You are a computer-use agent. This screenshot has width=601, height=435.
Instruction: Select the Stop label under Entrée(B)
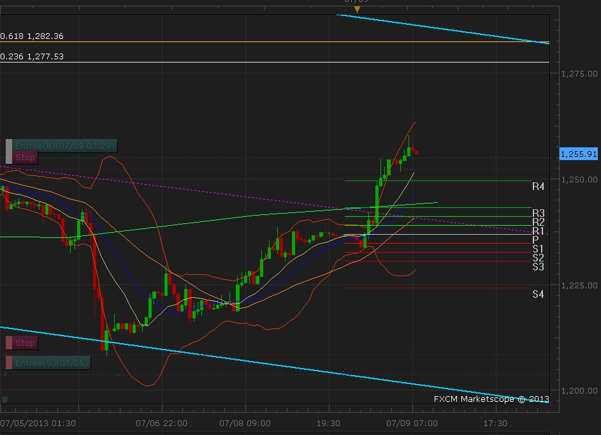click(25, 157)
